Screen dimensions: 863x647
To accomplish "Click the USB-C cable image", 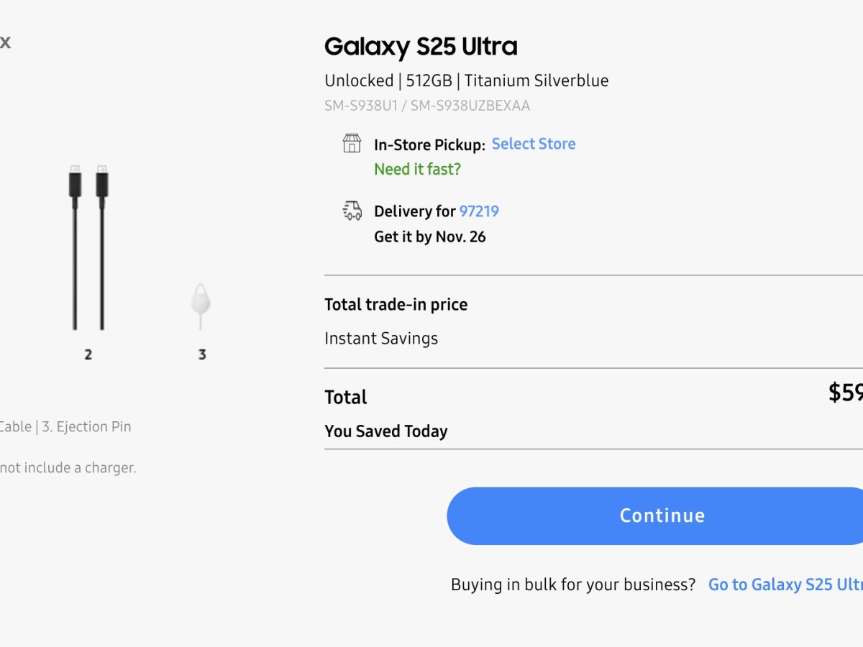I will (x=88, y=248).
